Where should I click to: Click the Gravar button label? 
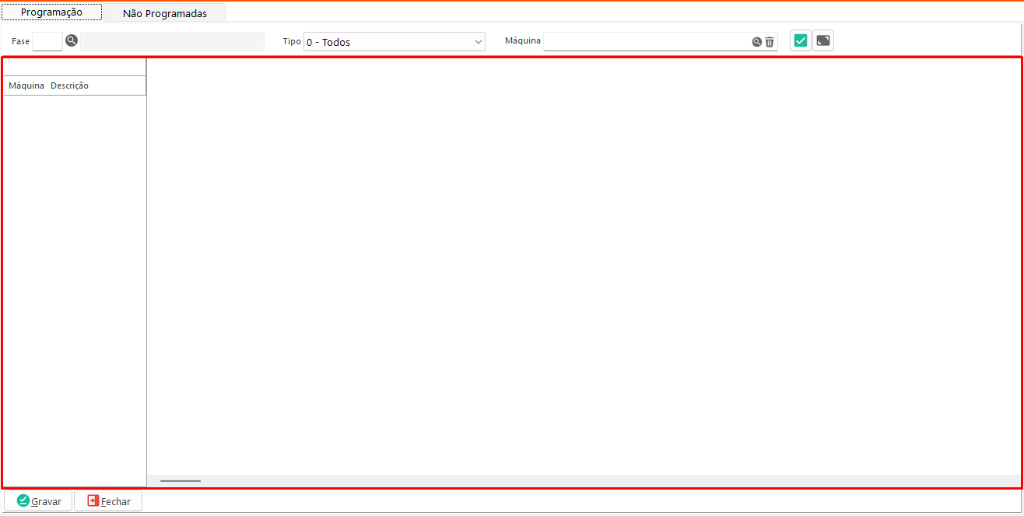(x=47, y=502)
